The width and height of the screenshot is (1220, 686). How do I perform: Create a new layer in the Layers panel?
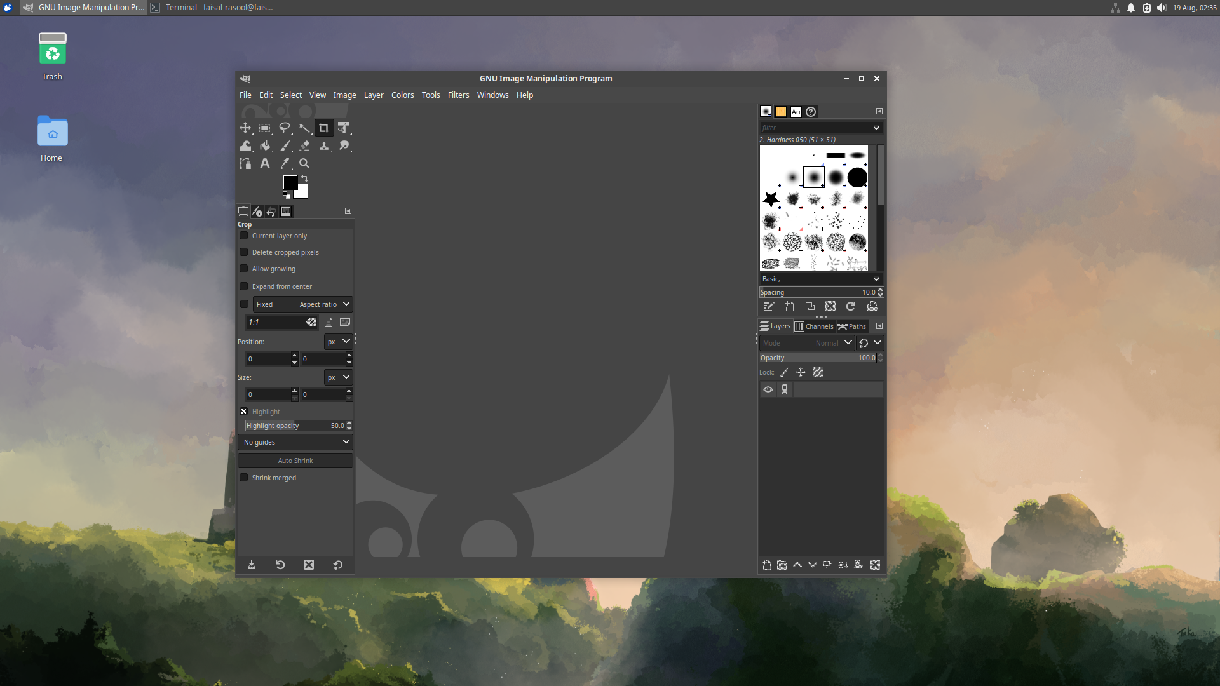(766, 564)
